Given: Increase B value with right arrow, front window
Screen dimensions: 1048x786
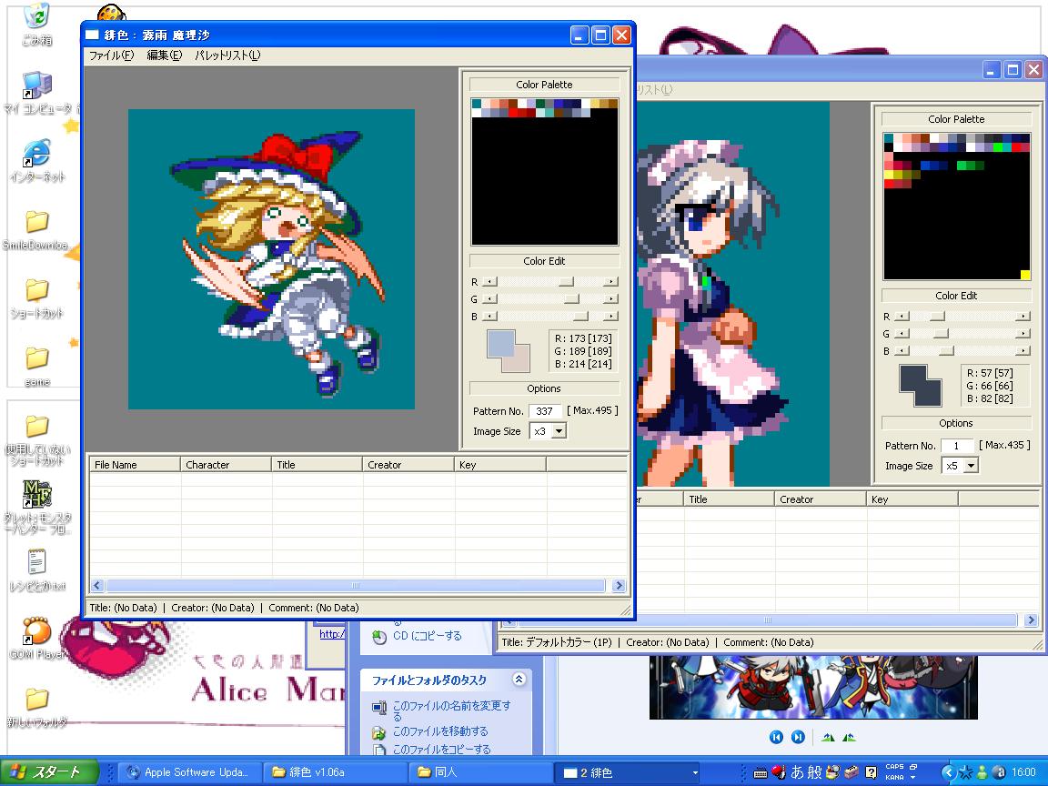Looking at the screenshot, I should pyautogui.click(x=611, y=317).
